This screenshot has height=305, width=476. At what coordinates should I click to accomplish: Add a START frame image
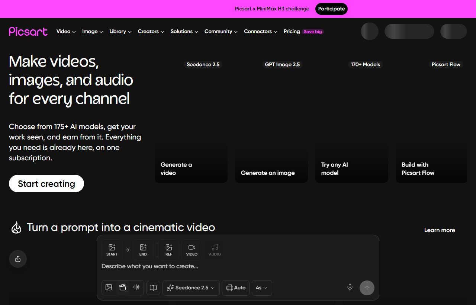pos(112,250)
